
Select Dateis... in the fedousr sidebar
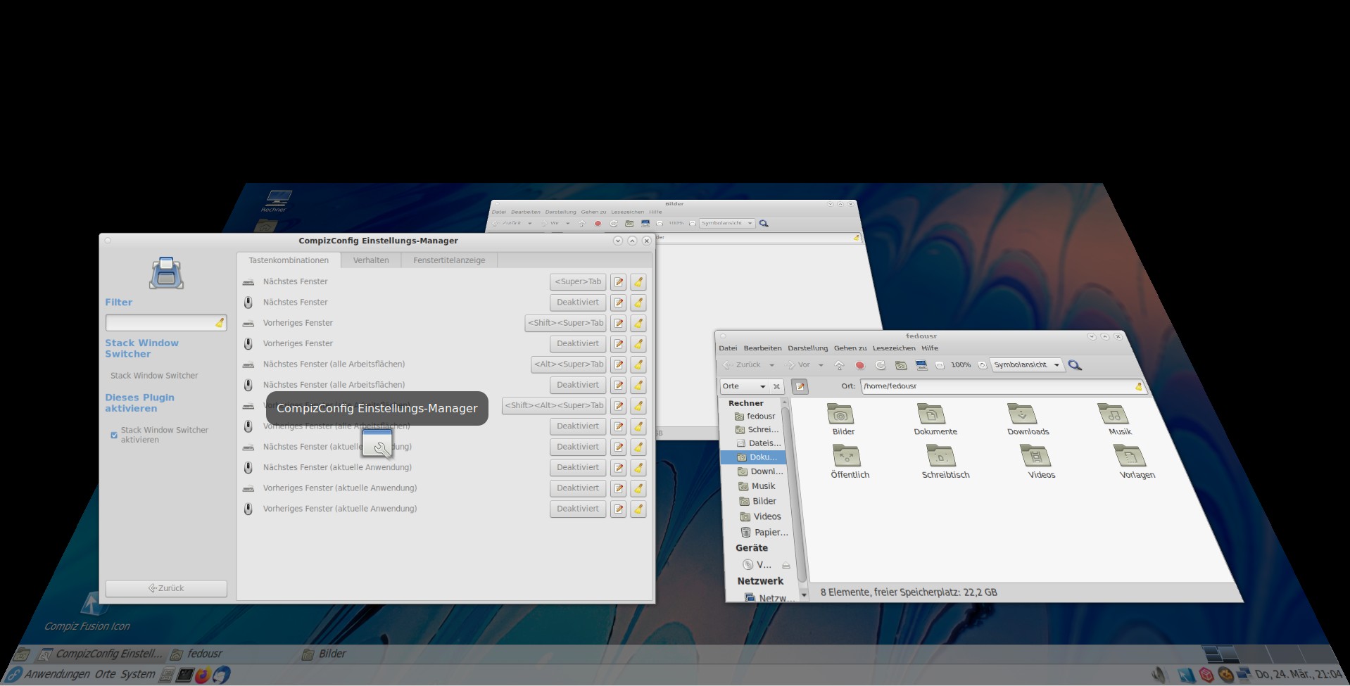758,443
